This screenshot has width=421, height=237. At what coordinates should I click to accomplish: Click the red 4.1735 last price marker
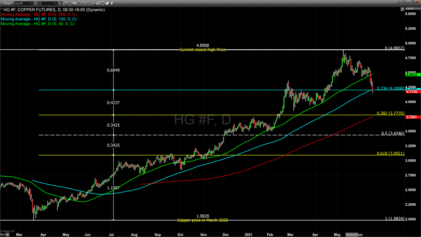tap(413, 92)
